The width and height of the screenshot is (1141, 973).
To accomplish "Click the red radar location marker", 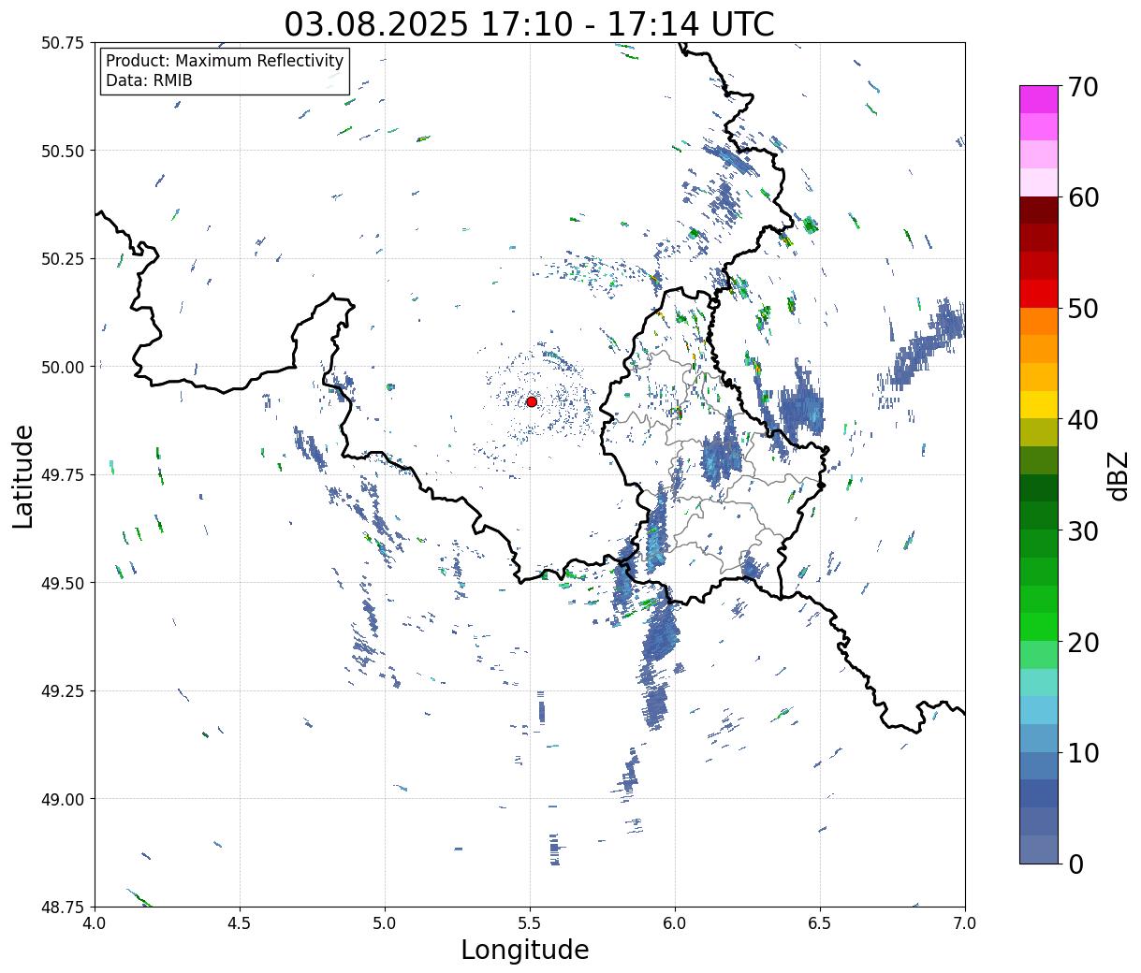I will pyautogui.click(x=532, y=401).
